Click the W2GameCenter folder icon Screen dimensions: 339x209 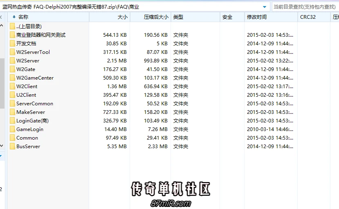point(12,78)
